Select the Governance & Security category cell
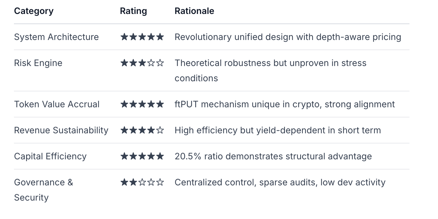This screenshot has height=219, width=438. [43, 190]
